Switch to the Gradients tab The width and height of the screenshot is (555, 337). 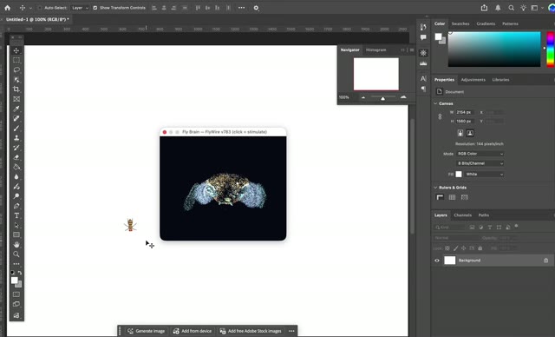(x=486, y=23)
